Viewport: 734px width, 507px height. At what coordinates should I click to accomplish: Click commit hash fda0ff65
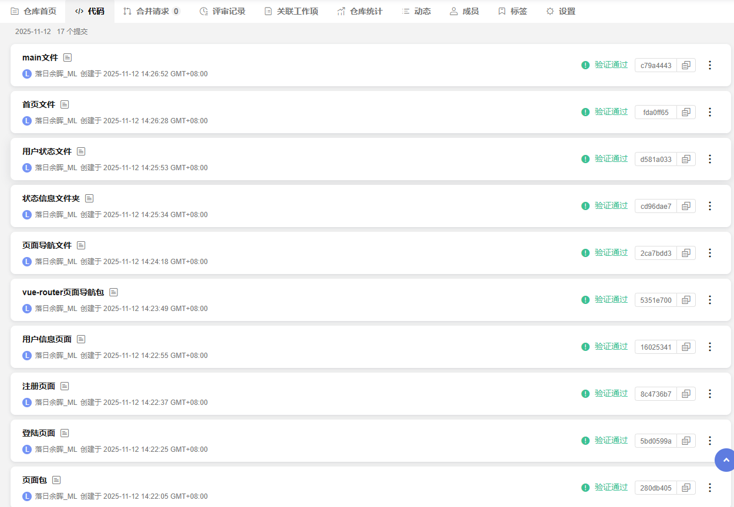(x=656, y=112)
